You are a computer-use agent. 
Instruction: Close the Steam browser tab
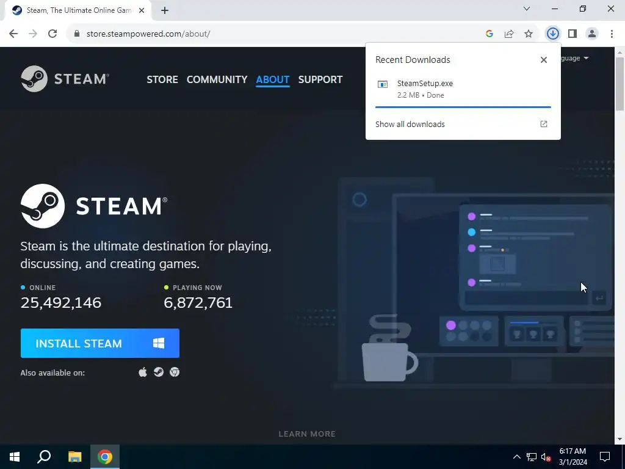142,10
